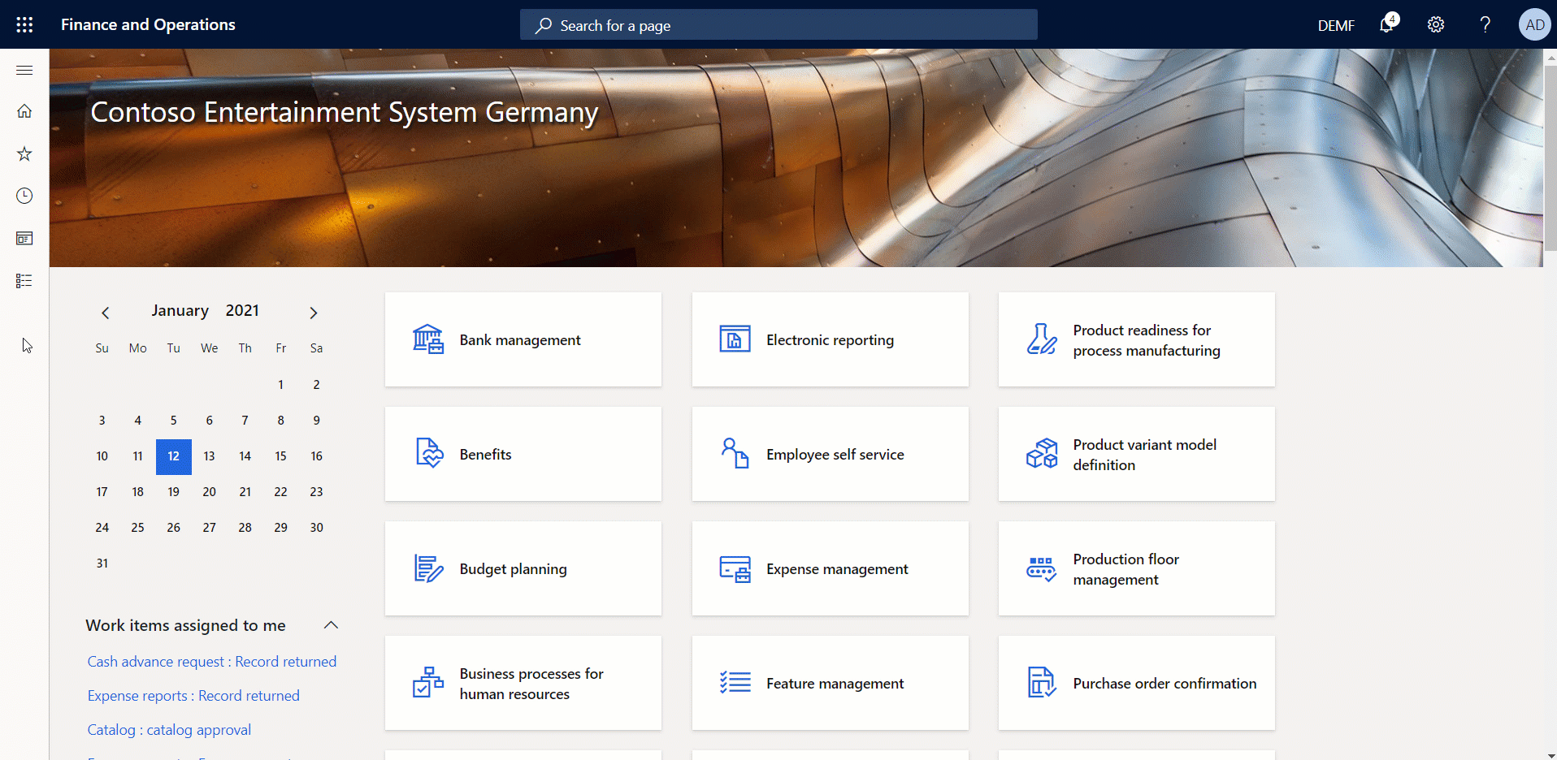Click the Search for a page field

(778, 25)
